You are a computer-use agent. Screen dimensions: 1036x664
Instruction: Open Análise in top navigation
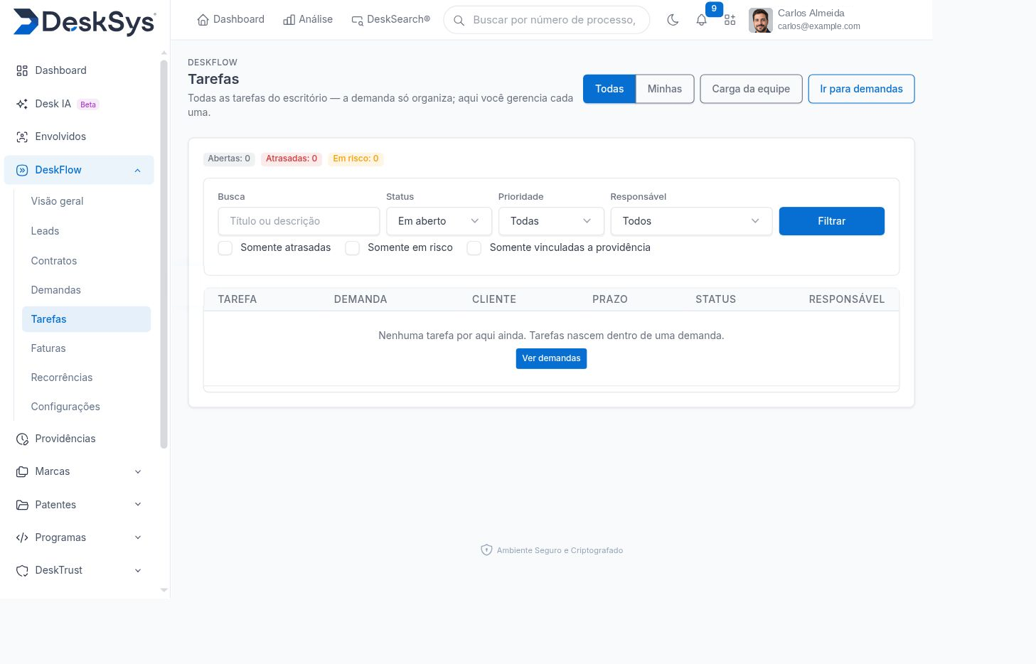(308, 19)
